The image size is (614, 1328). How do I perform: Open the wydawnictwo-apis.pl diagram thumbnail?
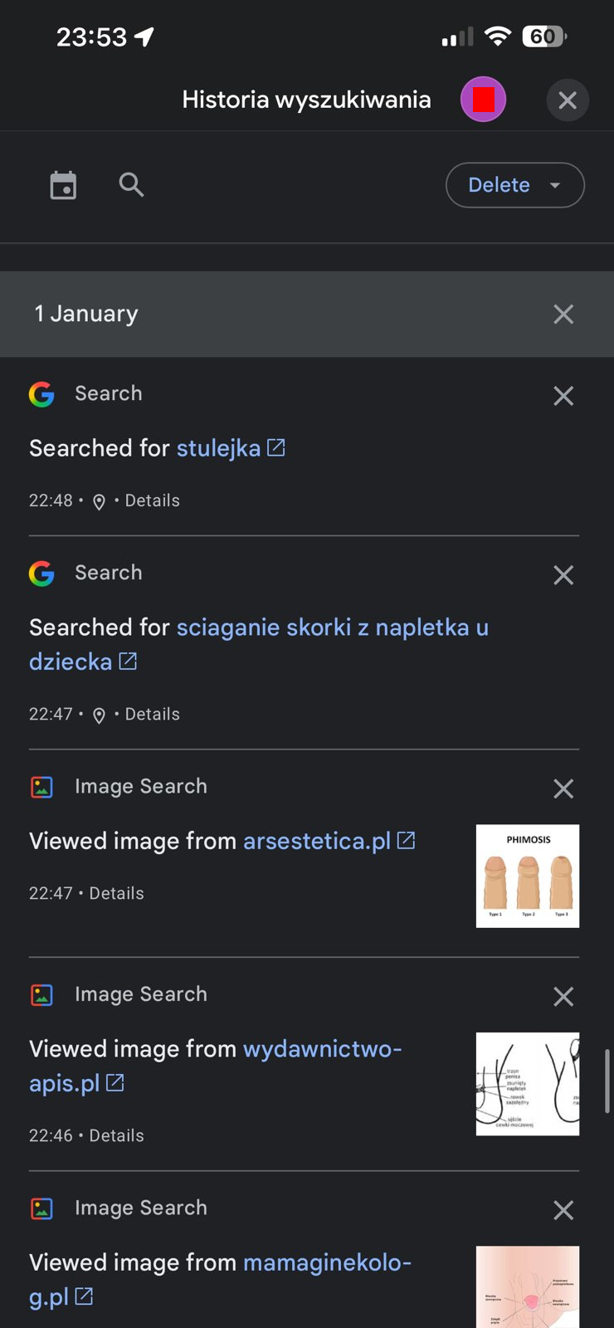(x=528, y=1084)
